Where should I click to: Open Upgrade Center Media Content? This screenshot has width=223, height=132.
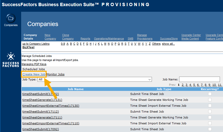tap(191, 37)
